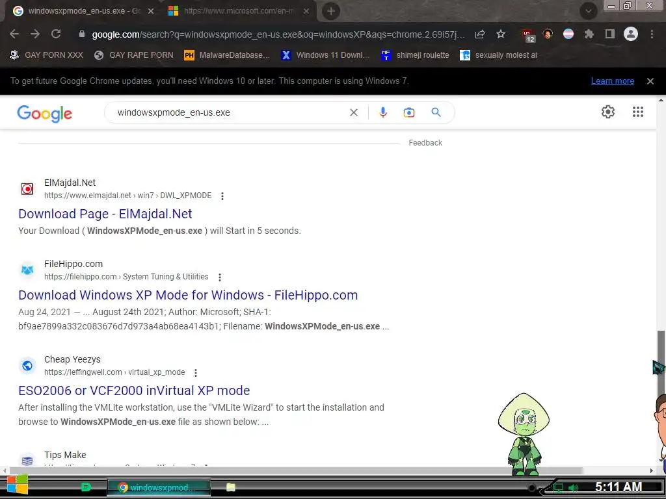Click the Google logo
The width and height of the screenshot is (666, 499).
coord(45,113)
